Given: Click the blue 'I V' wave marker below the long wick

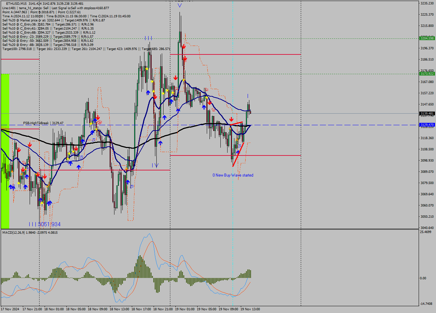Looking at the screenshot, I should coord(155,165).
